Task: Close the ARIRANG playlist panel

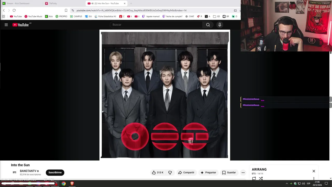Action: [x=314, y=171]
